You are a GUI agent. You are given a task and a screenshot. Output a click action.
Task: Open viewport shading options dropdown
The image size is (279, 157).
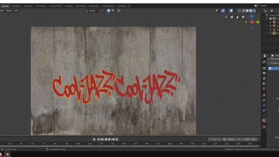[x=258, y=11]
